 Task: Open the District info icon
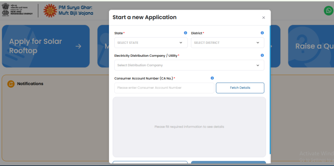[262, 33]
